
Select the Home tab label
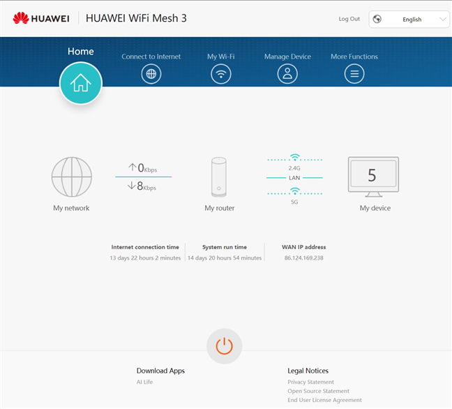[81, 52]
